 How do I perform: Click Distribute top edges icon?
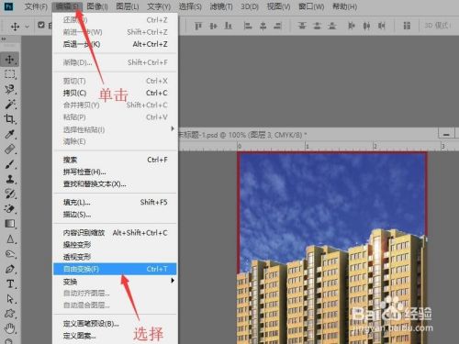pyautogui.click(x=302, y=26)
